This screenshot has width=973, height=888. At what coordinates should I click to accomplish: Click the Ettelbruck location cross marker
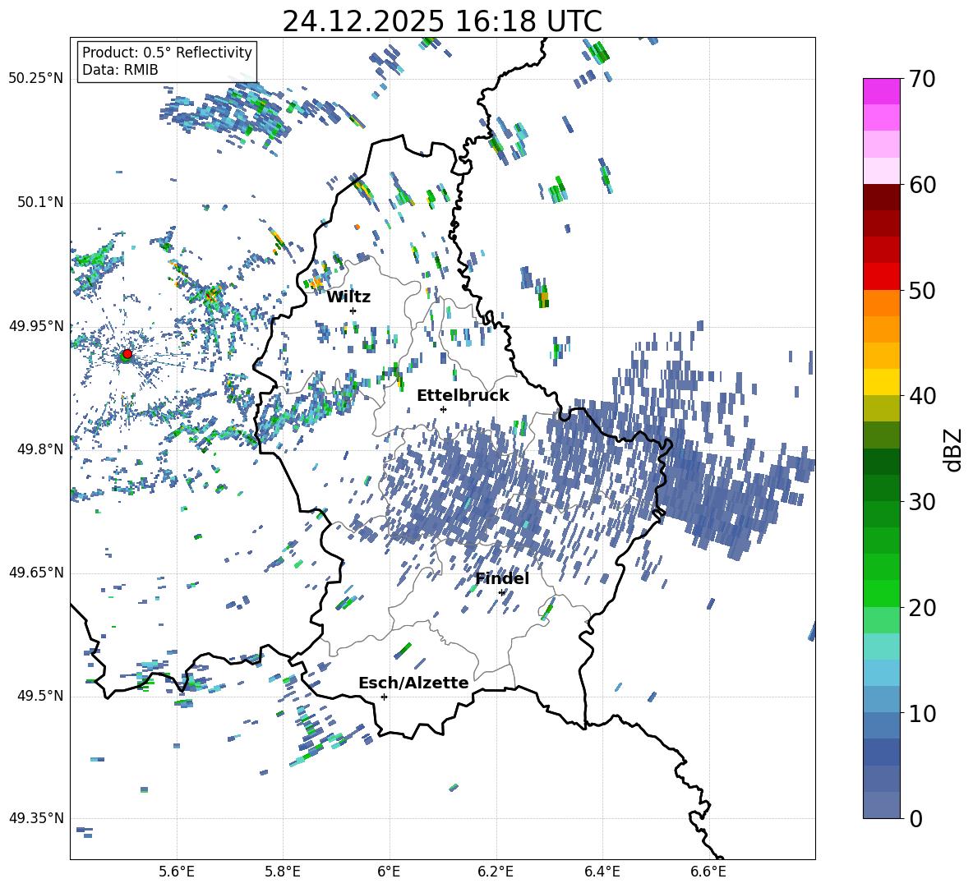tap(443, 409)
